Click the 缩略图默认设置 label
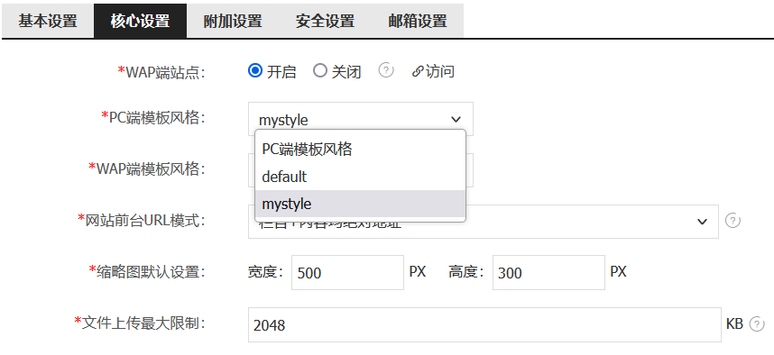 147,271
